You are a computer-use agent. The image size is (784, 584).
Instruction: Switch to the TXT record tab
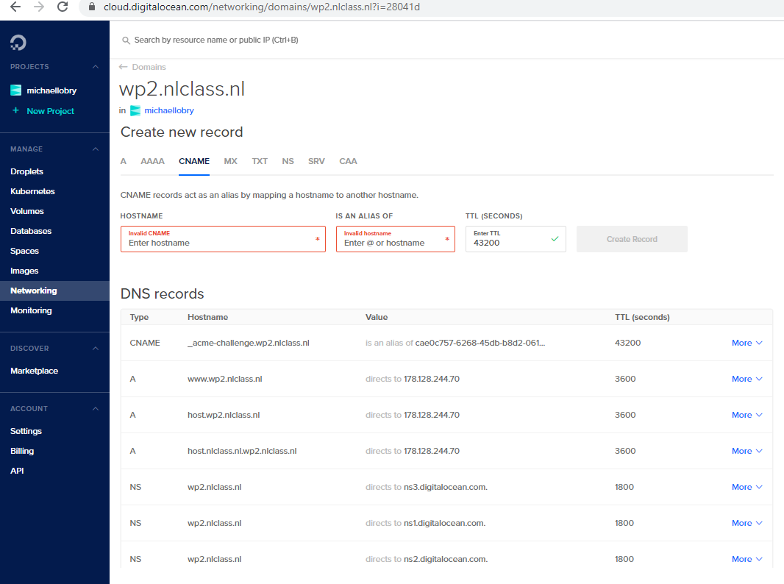pyautogui.click(x=260, y=161)
